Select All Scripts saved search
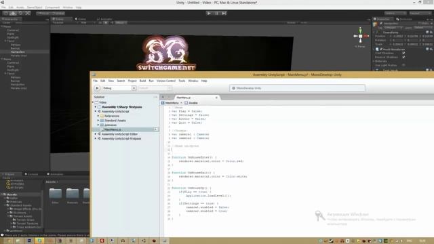The height and width of the screenshot is (244, 434). click(15, 187)
